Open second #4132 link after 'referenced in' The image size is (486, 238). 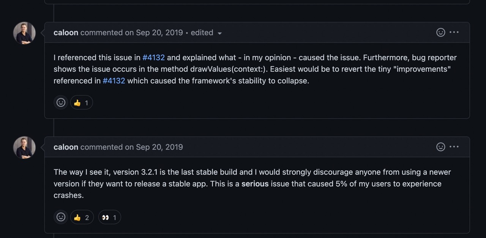(114, 81)
